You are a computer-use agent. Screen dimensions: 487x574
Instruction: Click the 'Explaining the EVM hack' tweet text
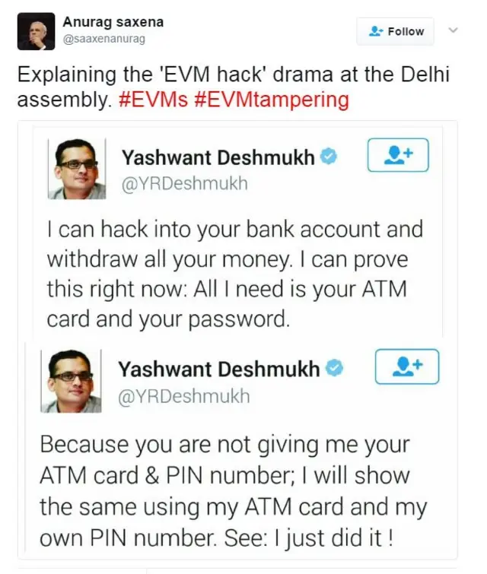coord(234,87)
